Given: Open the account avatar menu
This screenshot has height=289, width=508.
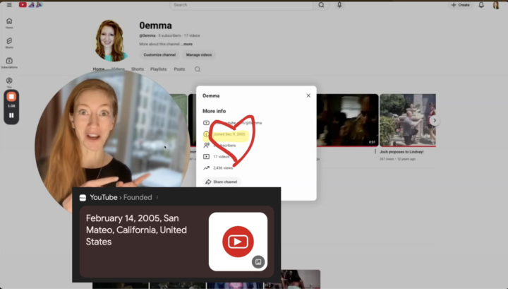Looking at the screenshot, I should [x=496, y=5].
